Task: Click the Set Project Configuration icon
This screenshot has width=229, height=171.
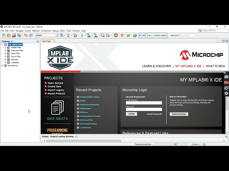Action: (62, 35)
